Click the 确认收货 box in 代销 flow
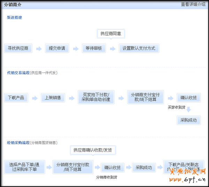 click(x=188, y=98)
